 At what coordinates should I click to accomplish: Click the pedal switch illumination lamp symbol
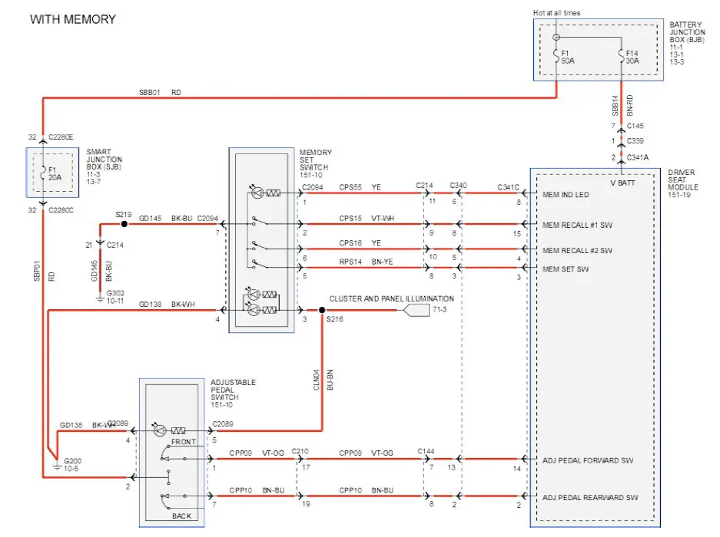point(160,430)
